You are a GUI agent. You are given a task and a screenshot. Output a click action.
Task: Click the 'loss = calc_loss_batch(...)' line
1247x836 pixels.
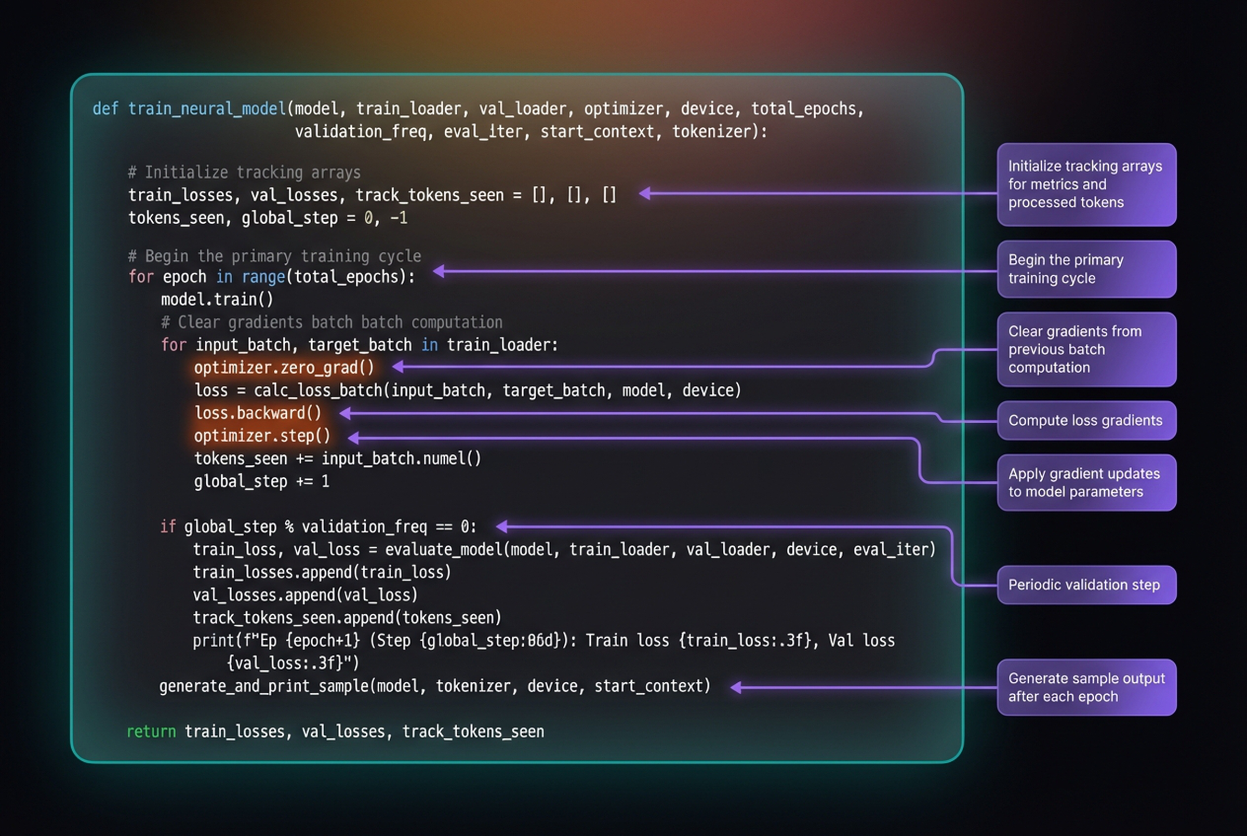pyautogui.click(x=468, y=390)
